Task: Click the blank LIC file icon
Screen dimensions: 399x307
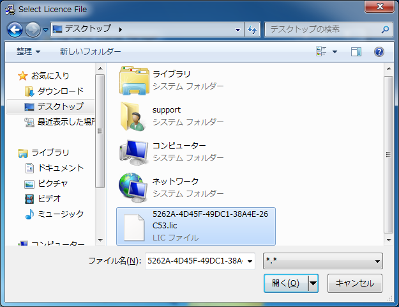Action: pyautogui.click(x=134, y=228)
